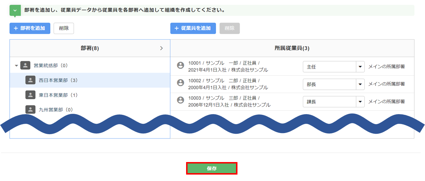The image size is (425, 181).
Task: Collapse the green instruction banner chevron
Action: pos(15,10)
